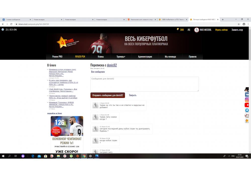Click the 4Stars club logo
This screenshot has width=251, height=176.
pyautogui.click(x=67, y=42)
